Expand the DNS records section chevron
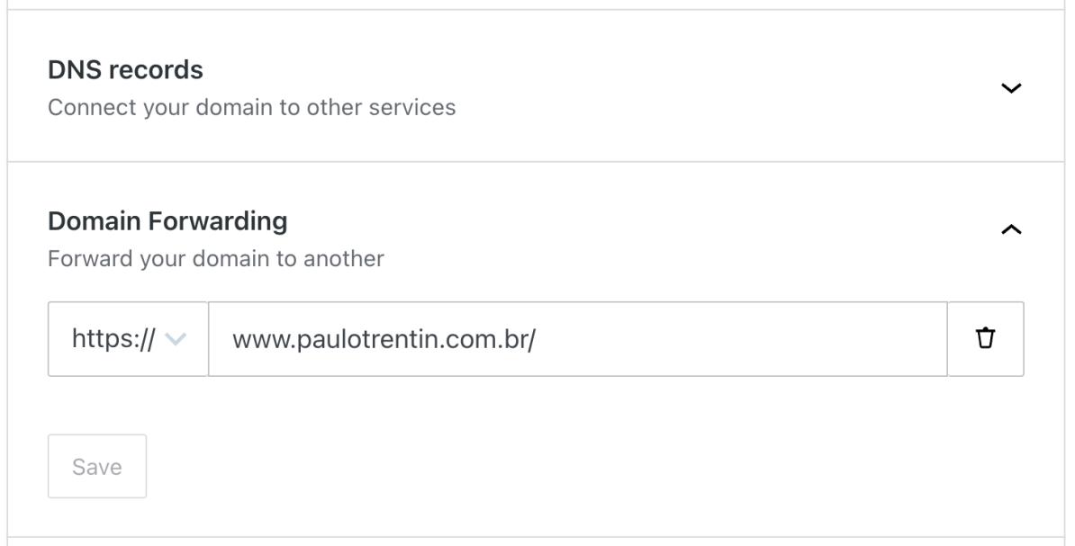Viewport: 1075px width, 546px height. 1011,88
